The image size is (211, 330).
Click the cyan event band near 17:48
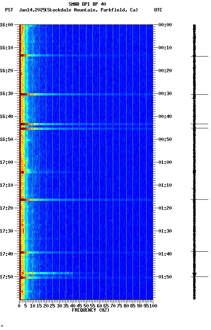coord(46,273)
